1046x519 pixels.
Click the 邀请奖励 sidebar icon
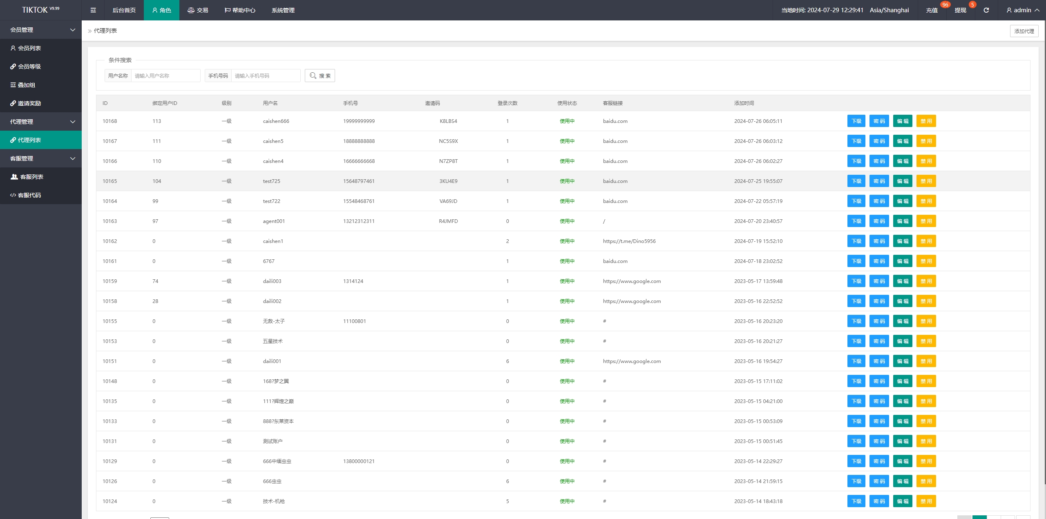click(13, 103)
